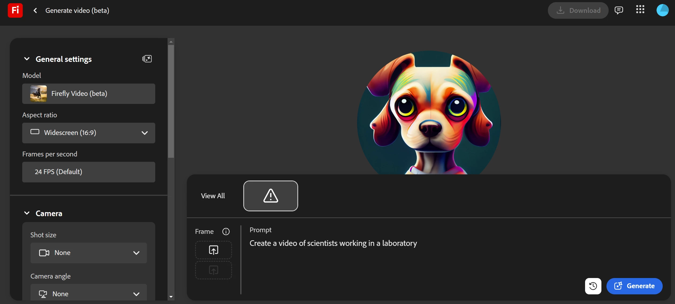Collapse the Camera section
This screenshot has width=675, height=304.
[27, 213]
